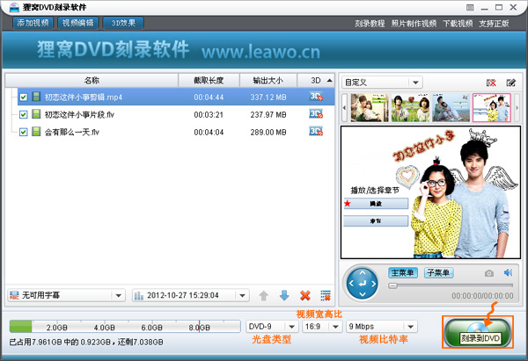Screen dimensions: 528x361
Task: Click the 章节 button in menu preview
Action: (376, 220)
